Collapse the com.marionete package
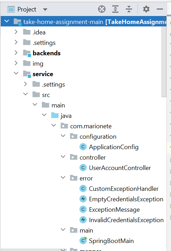Screen dimensions: 171x251 pyautogui.click(x=54, y=125)
